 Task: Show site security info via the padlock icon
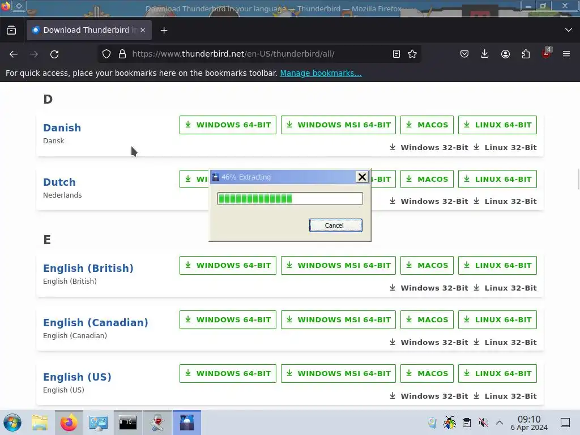click(x=122, y=54)
